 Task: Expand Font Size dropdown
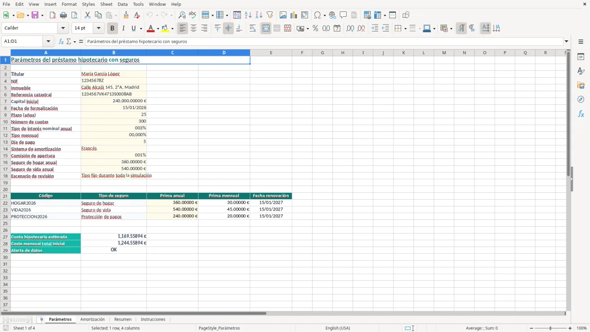tap(99, 29)
